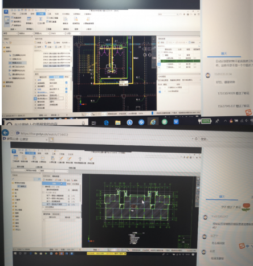Open the 管道(水) dropdown in the selector bar
The height and width of the screenshot is (266, 253).
[x=42, y=34]
